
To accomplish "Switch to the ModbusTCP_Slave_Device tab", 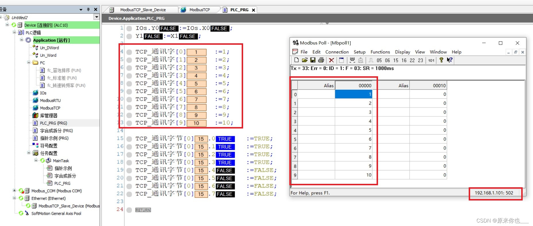I will [143, 10].
